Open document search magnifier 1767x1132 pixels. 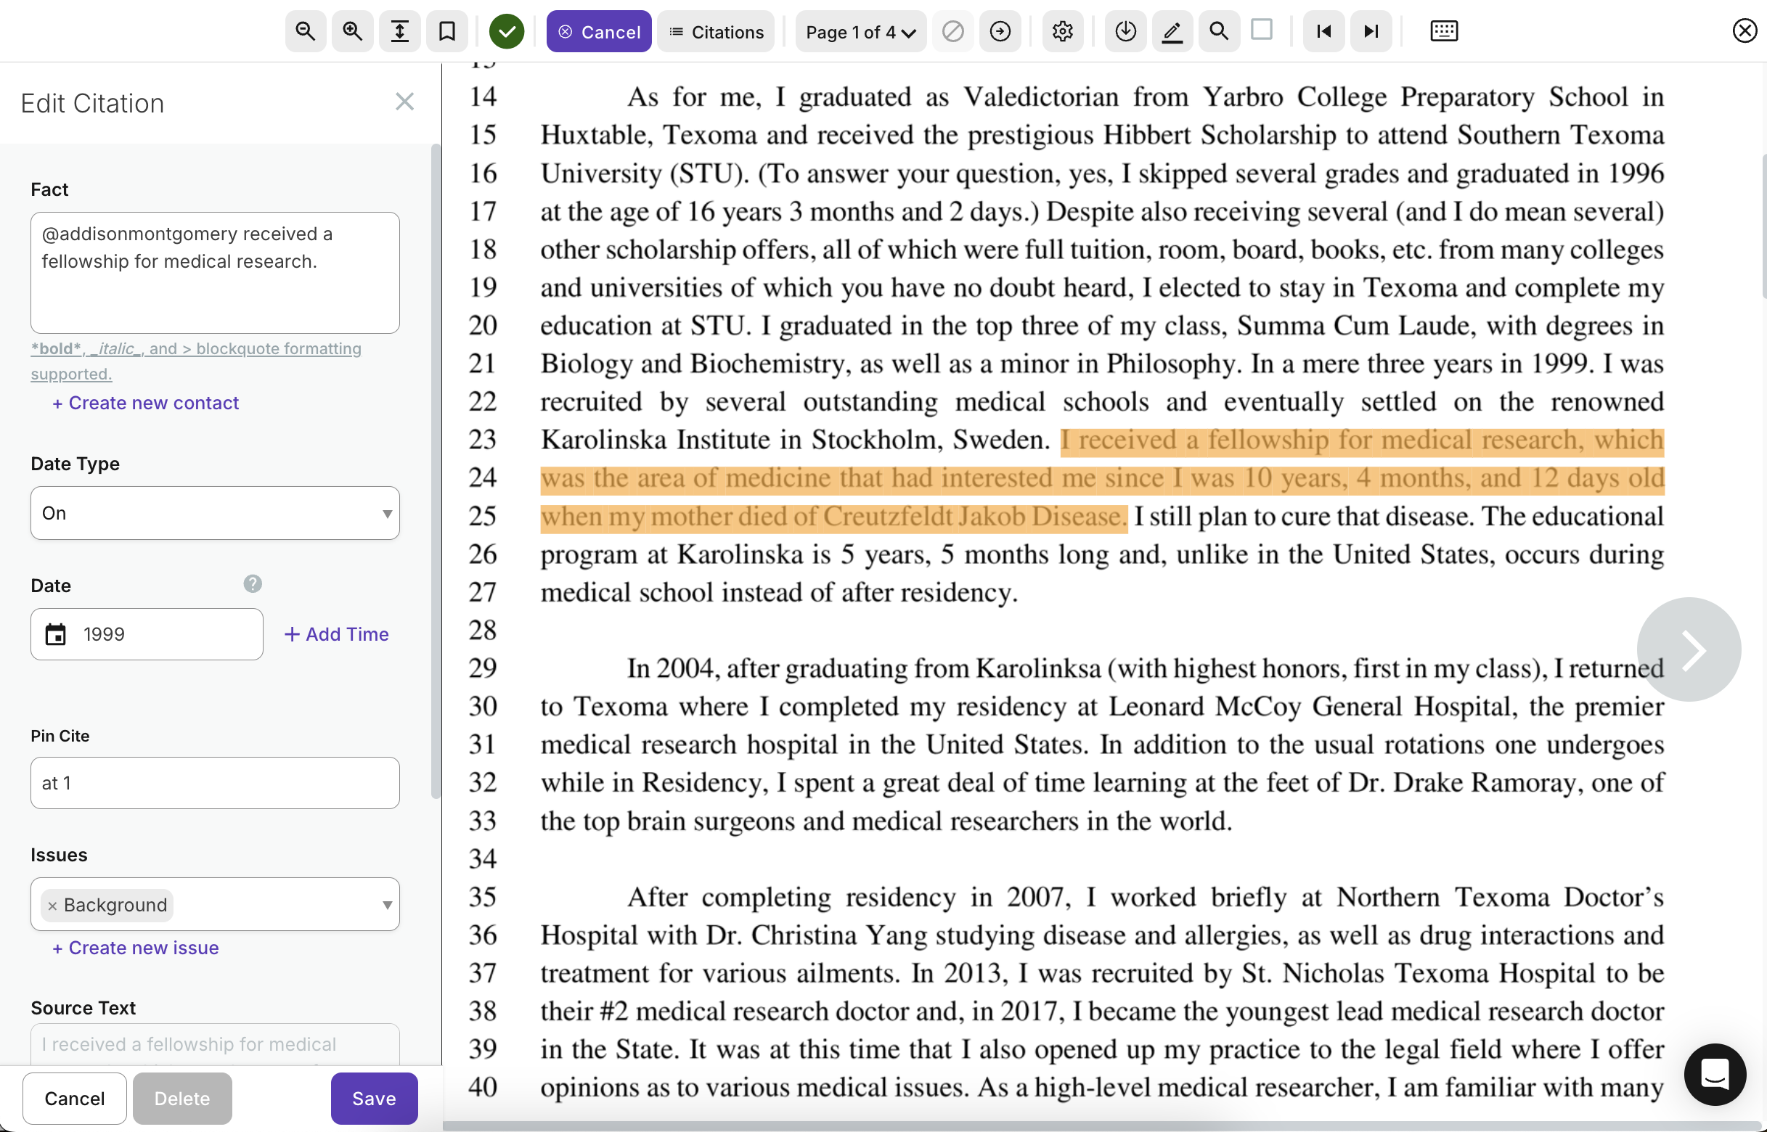coord(1218,32)
